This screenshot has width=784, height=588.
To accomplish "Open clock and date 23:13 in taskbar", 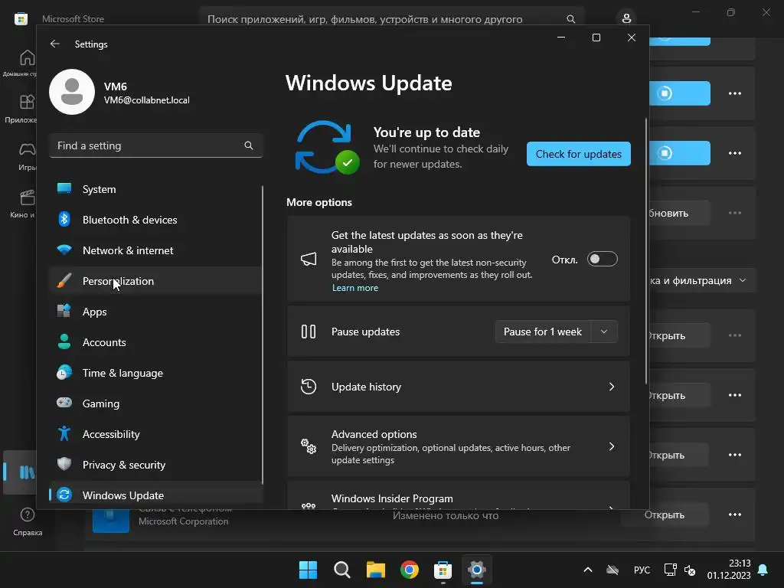I will pyautogui.click(x=729, y=570).
